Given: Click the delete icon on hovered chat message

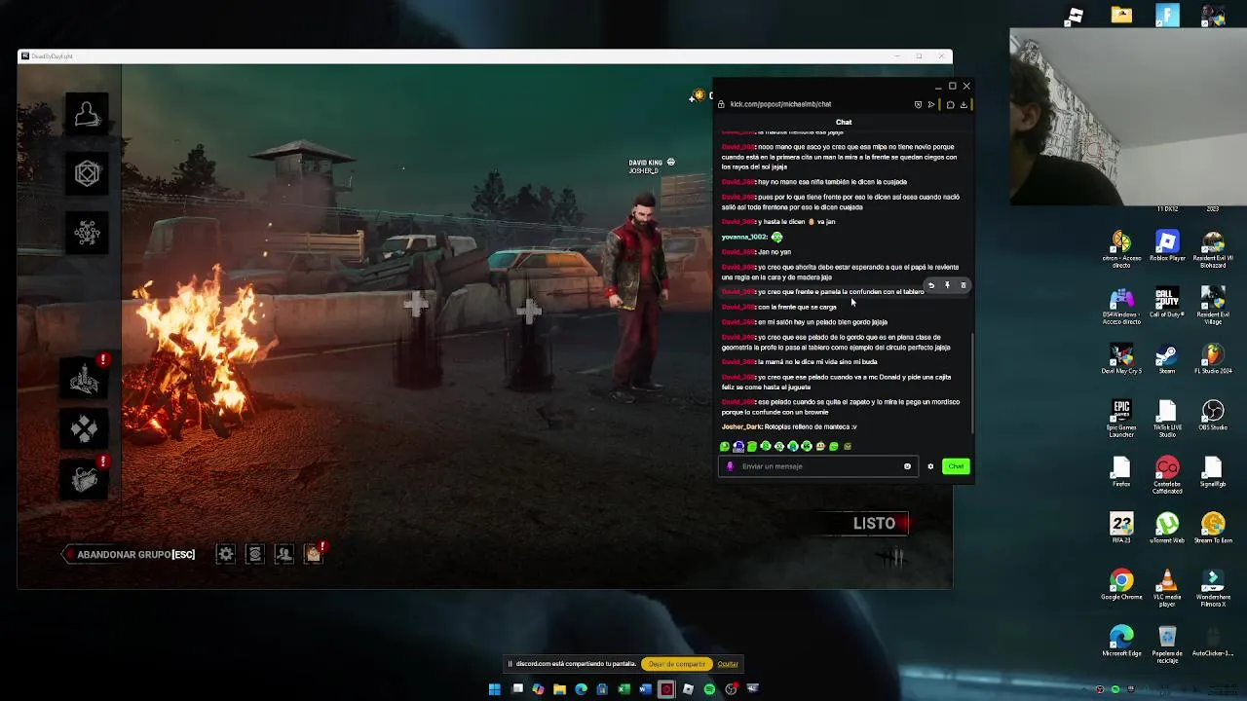Looking at the screenshot, I should click(x=964, y=285).
